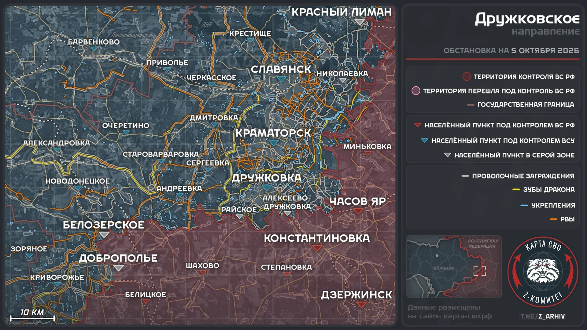Click the Криворожье map label
This screenshot has width=587, height=330.
click(x=57, y=277)
